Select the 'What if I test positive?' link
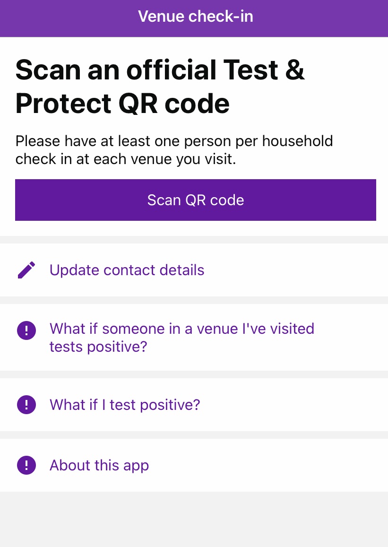Viewport: 388px width, 547px height. (125, 405)
